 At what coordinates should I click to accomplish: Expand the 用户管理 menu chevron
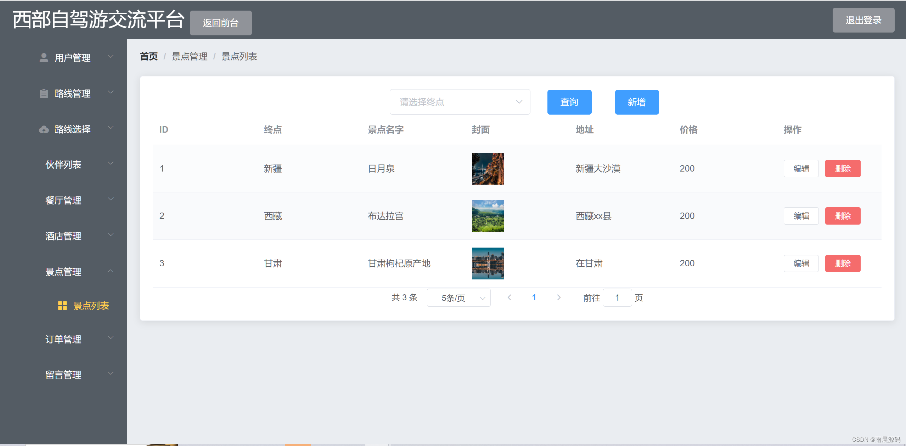tap(111, 57)
